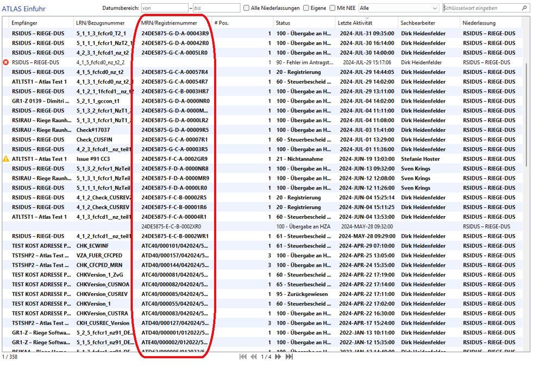Click into Schlüsselwort eingeben search box
This screenshot has width=533, height=366.
pos(481,8)
